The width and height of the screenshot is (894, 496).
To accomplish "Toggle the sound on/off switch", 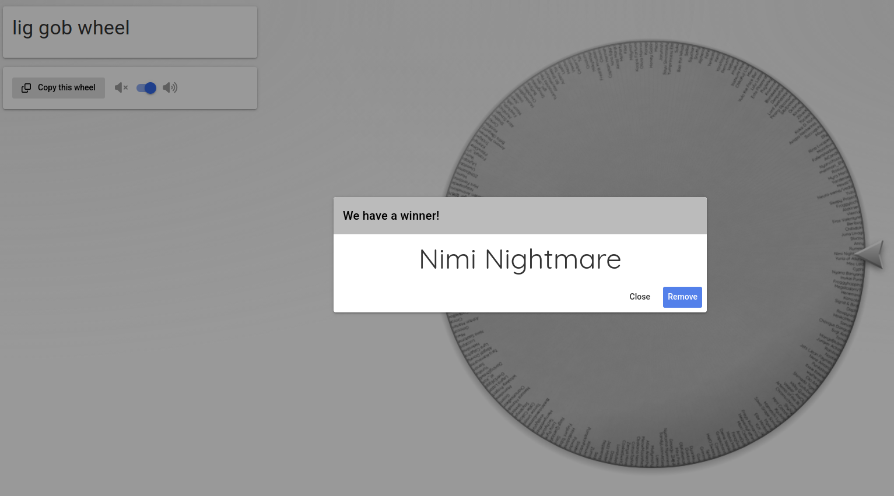I will pos(146,88).
